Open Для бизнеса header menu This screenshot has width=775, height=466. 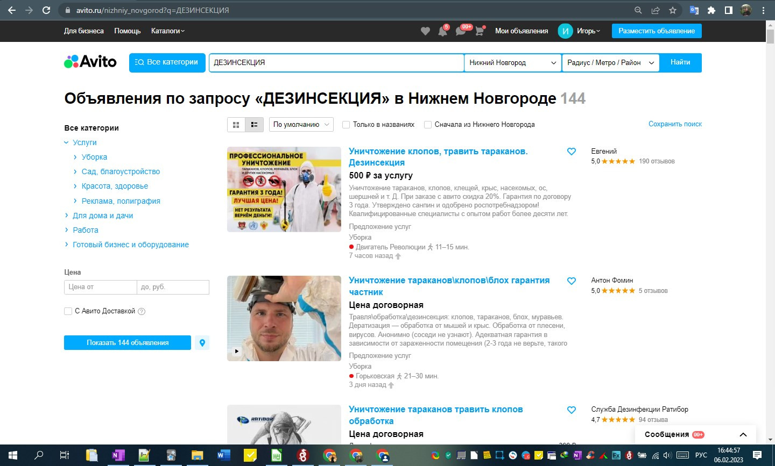coord(84,31)
